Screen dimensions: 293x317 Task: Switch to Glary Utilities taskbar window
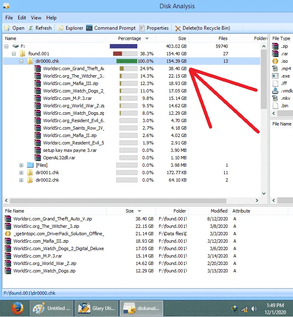(x=97, y=308)
